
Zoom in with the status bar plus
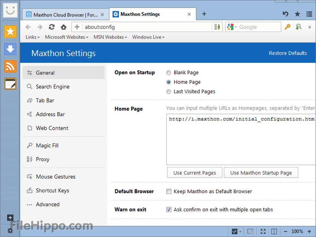pyautogui.click(x=309, y=231)
